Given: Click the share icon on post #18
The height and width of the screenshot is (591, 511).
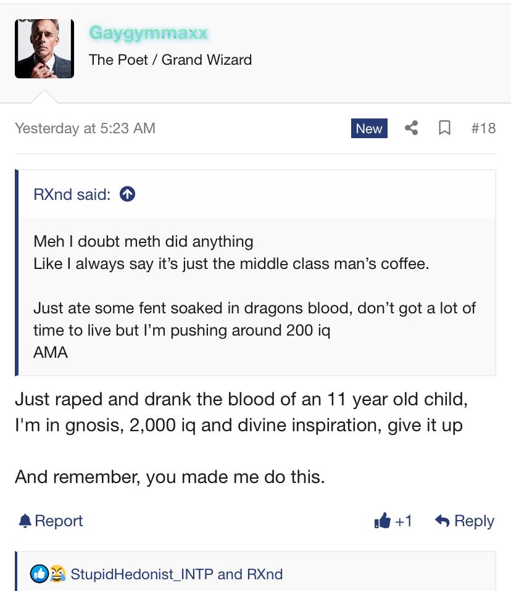Looking at the screenshot, I should click(x=411, y=128).
